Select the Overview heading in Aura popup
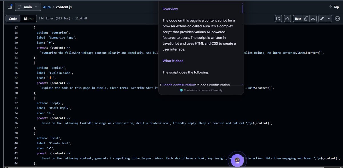This screenshot has width=343, height=168. pos(170,9)
